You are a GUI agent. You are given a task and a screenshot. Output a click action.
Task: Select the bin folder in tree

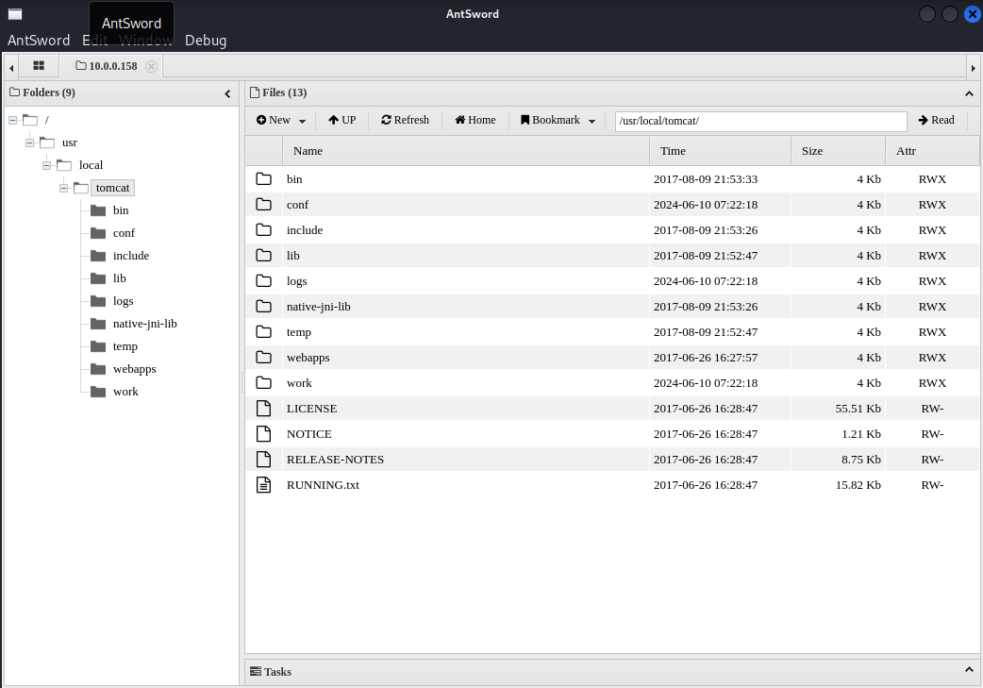121,210
